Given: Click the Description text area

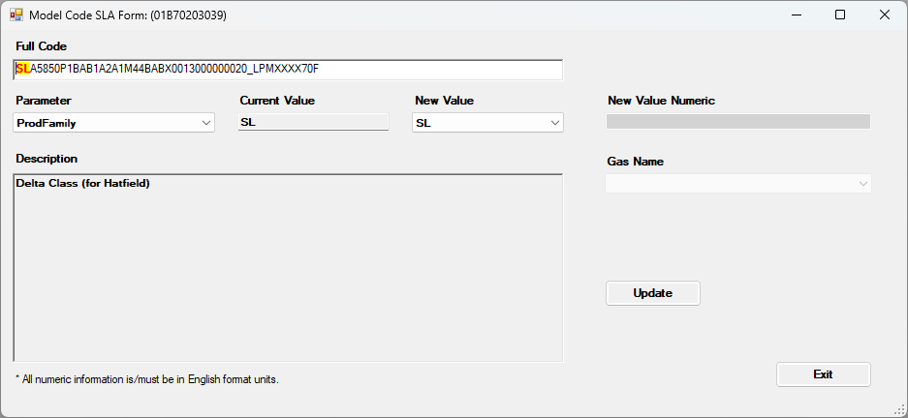Looking at the screenshot, I should 288,268.
